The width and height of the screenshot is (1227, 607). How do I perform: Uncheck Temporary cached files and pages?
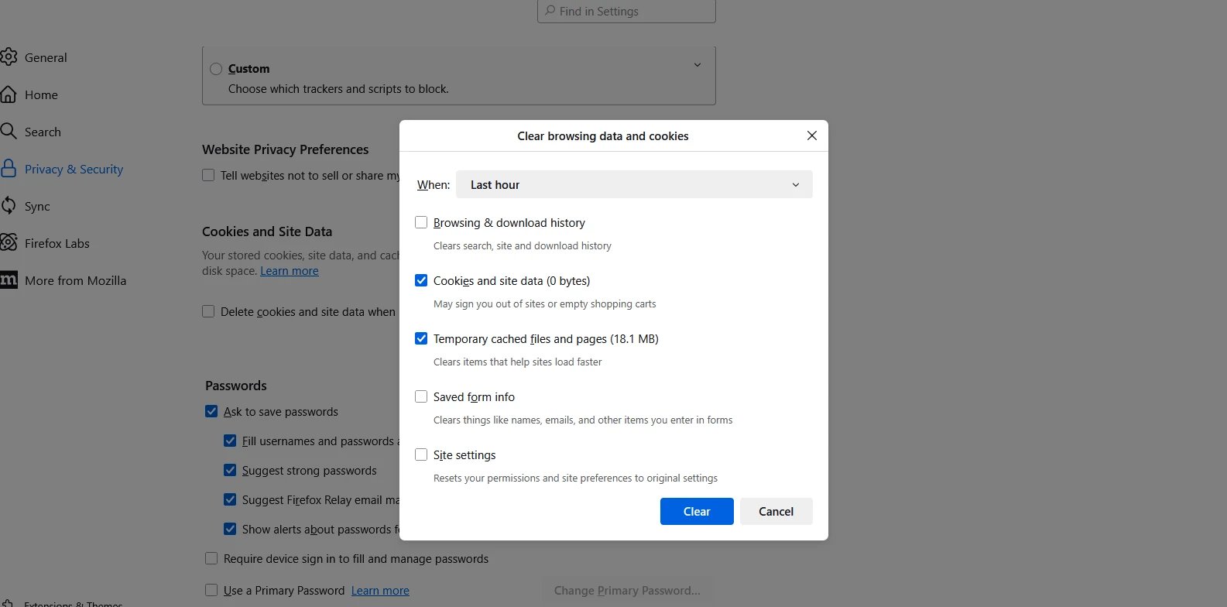coord(421,339)
